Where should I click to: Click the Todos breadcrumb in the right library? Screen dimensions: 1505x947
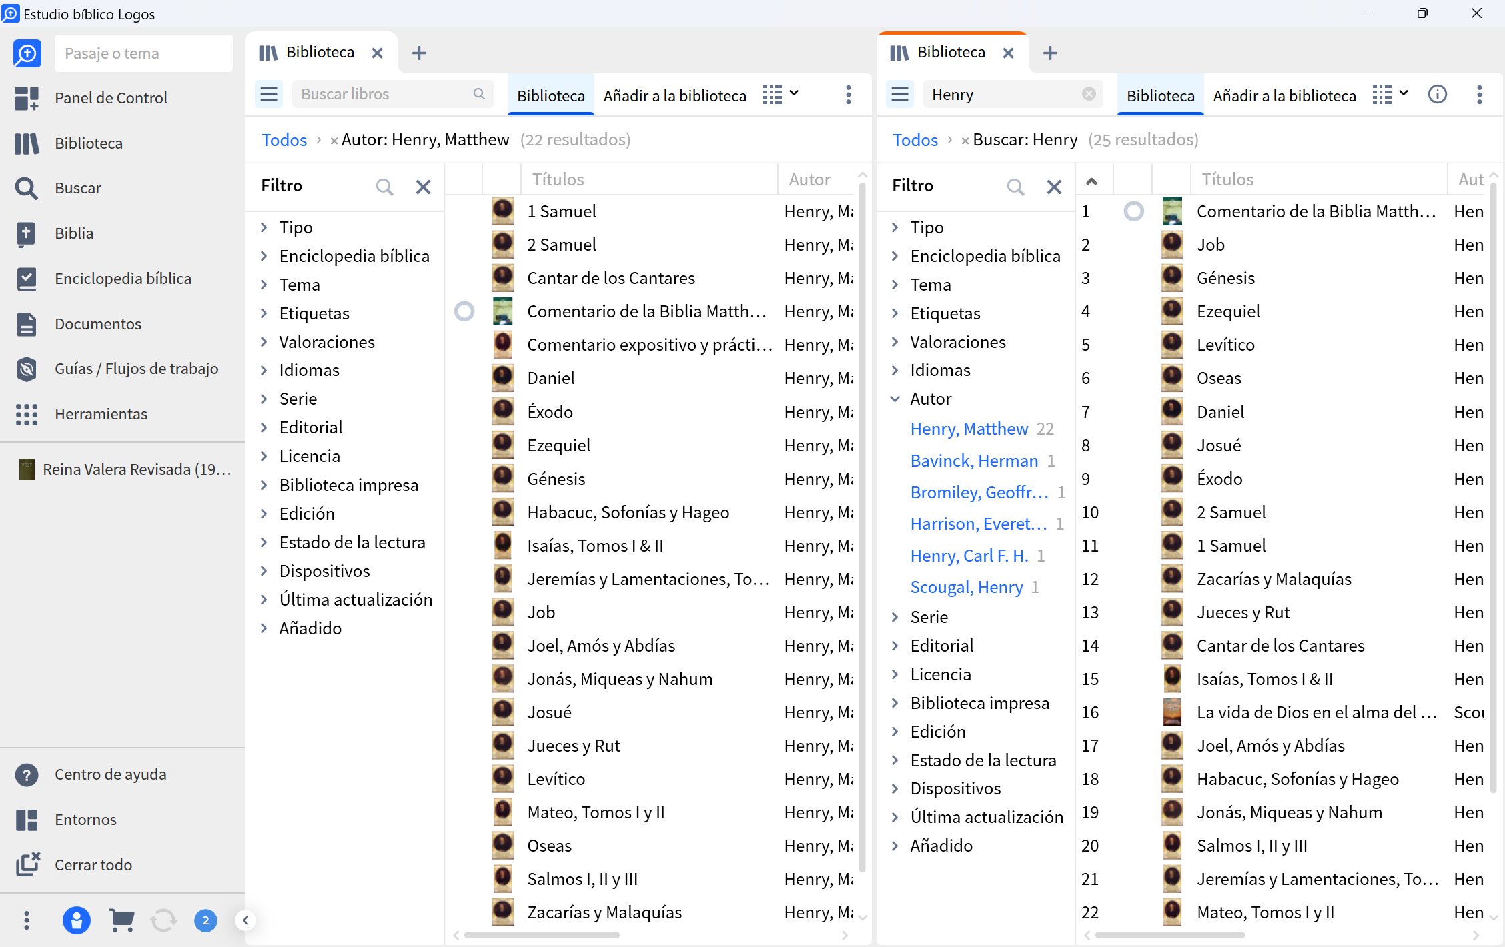(915, 140)
